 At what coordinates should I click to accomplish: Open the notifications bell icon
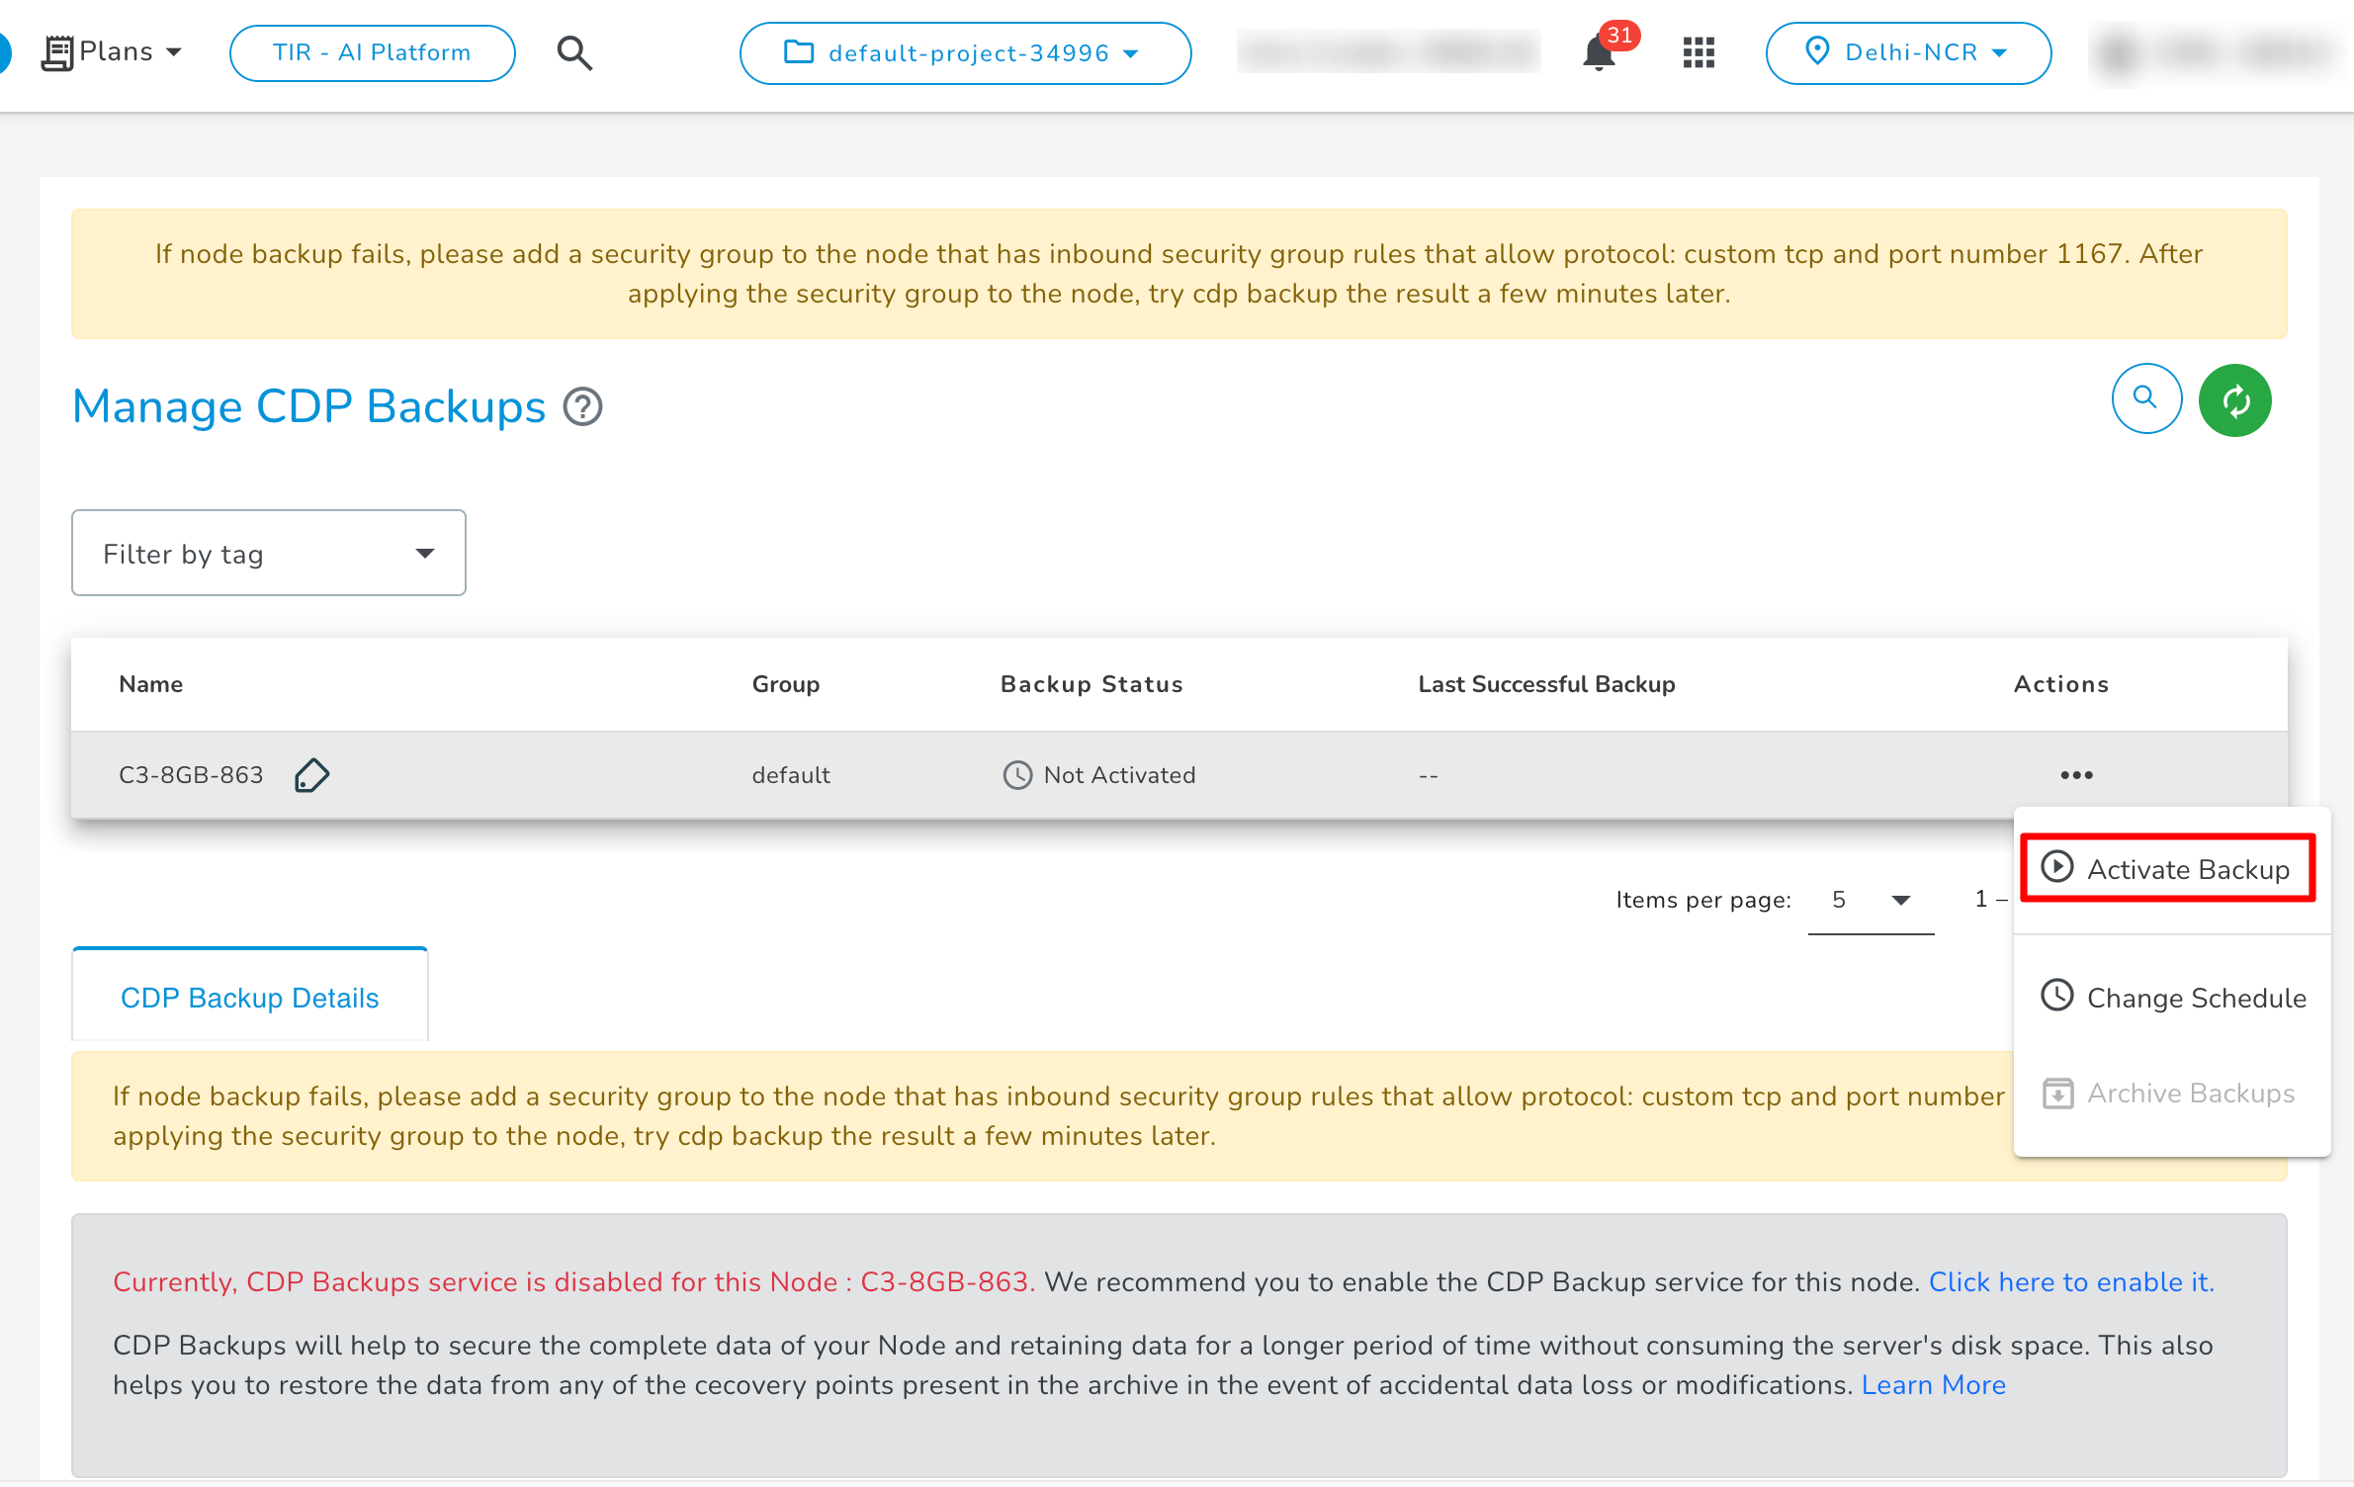1599,53
